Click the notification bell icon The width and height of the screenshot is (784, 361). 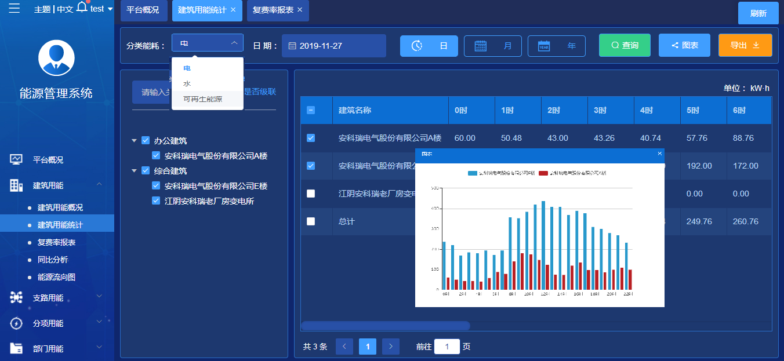[82, 8]
